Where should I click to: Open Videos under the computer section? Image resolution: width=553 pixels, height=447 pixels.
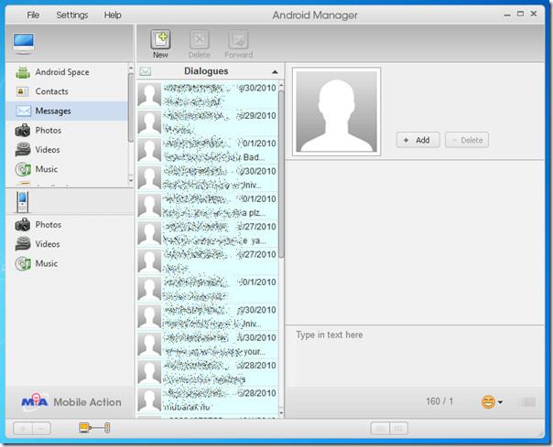pyautogui.click(x=67, y=150)
